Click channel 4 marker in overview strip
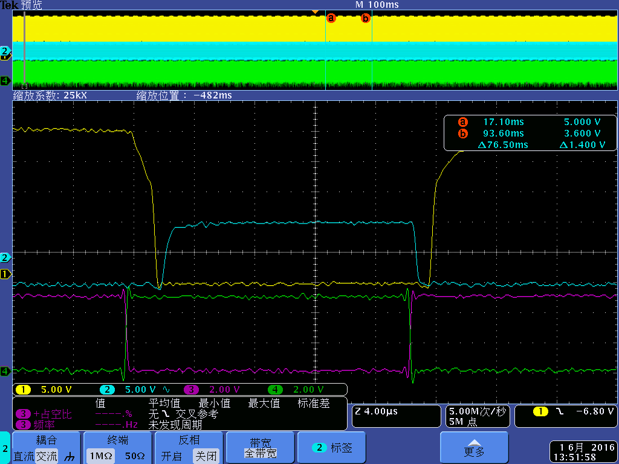Image resolution: width=619 pixels, height=464 pixels. click(x=5, y=81)
